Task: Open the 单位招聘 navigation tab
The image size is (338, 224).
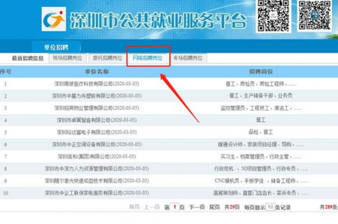Action: [56, 47]
